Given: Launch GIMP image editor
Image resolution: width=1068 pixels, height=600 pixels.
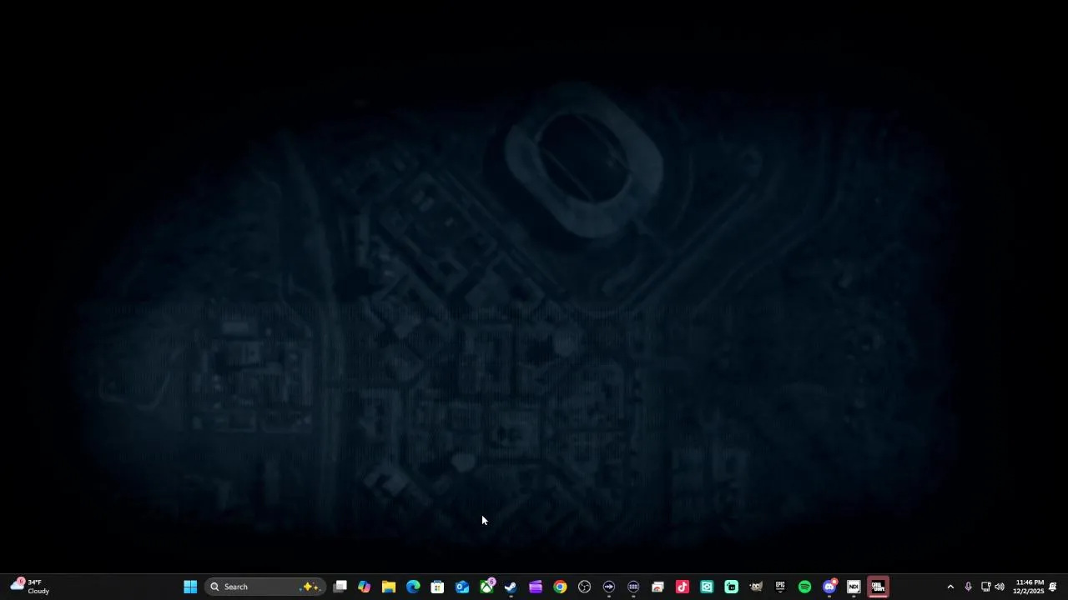Looking at the screenshot, I should 756,587.
